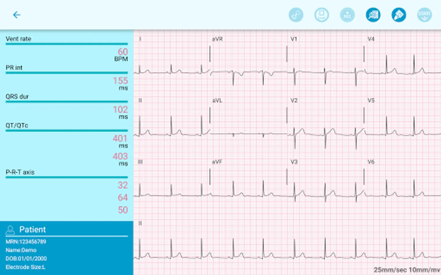Viewport: 441px width, 275px height.
Task: Tap the REC record icon
Action: coord(347,15)
